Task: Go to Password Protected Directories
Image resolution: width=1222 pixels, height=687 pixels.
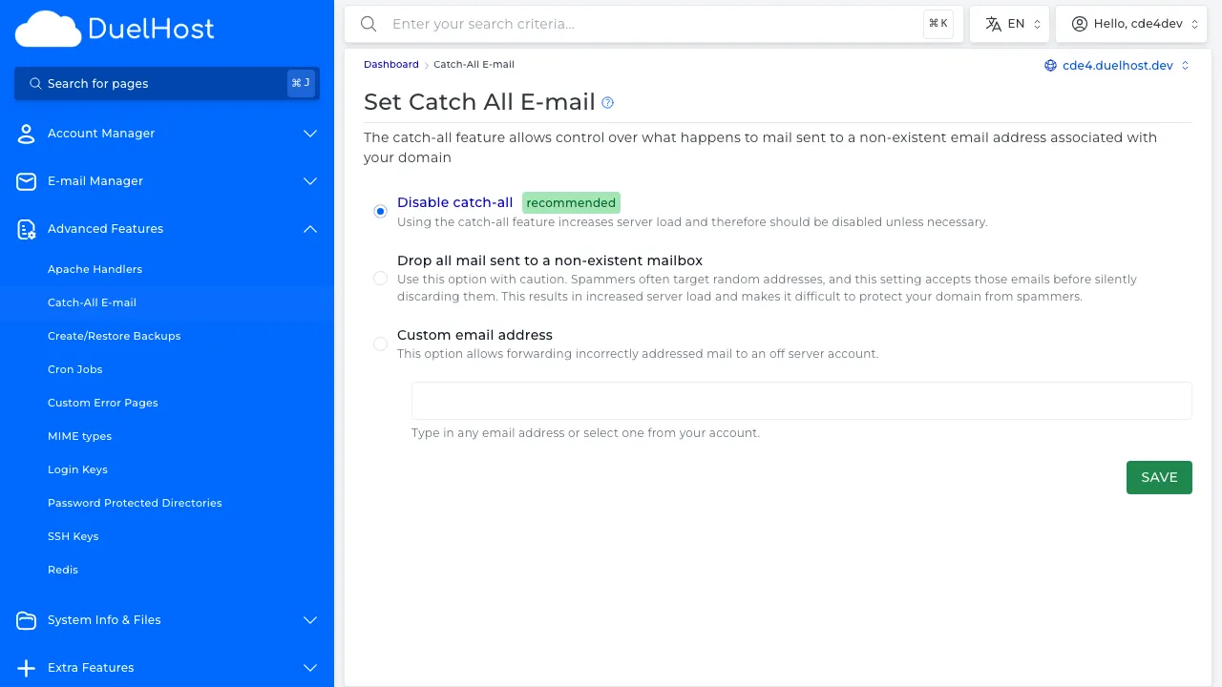Action: point(135,503)
